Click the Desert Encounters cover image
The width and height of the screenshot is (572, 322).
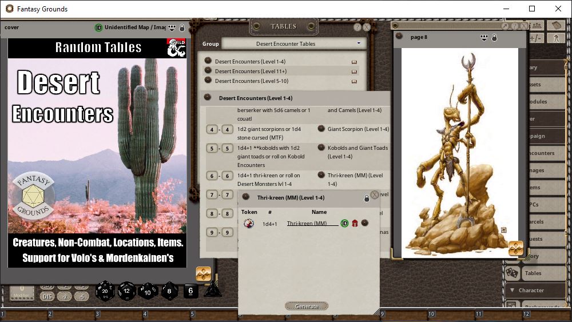pos(97,153)
